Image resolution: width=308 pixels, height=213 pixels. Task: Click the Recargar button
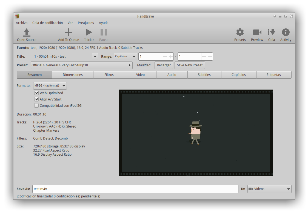pyautogui.click(x=164, y=65)
